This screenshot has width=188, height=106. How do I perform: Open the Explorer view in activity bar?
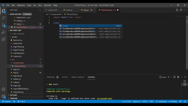(4, 11)
